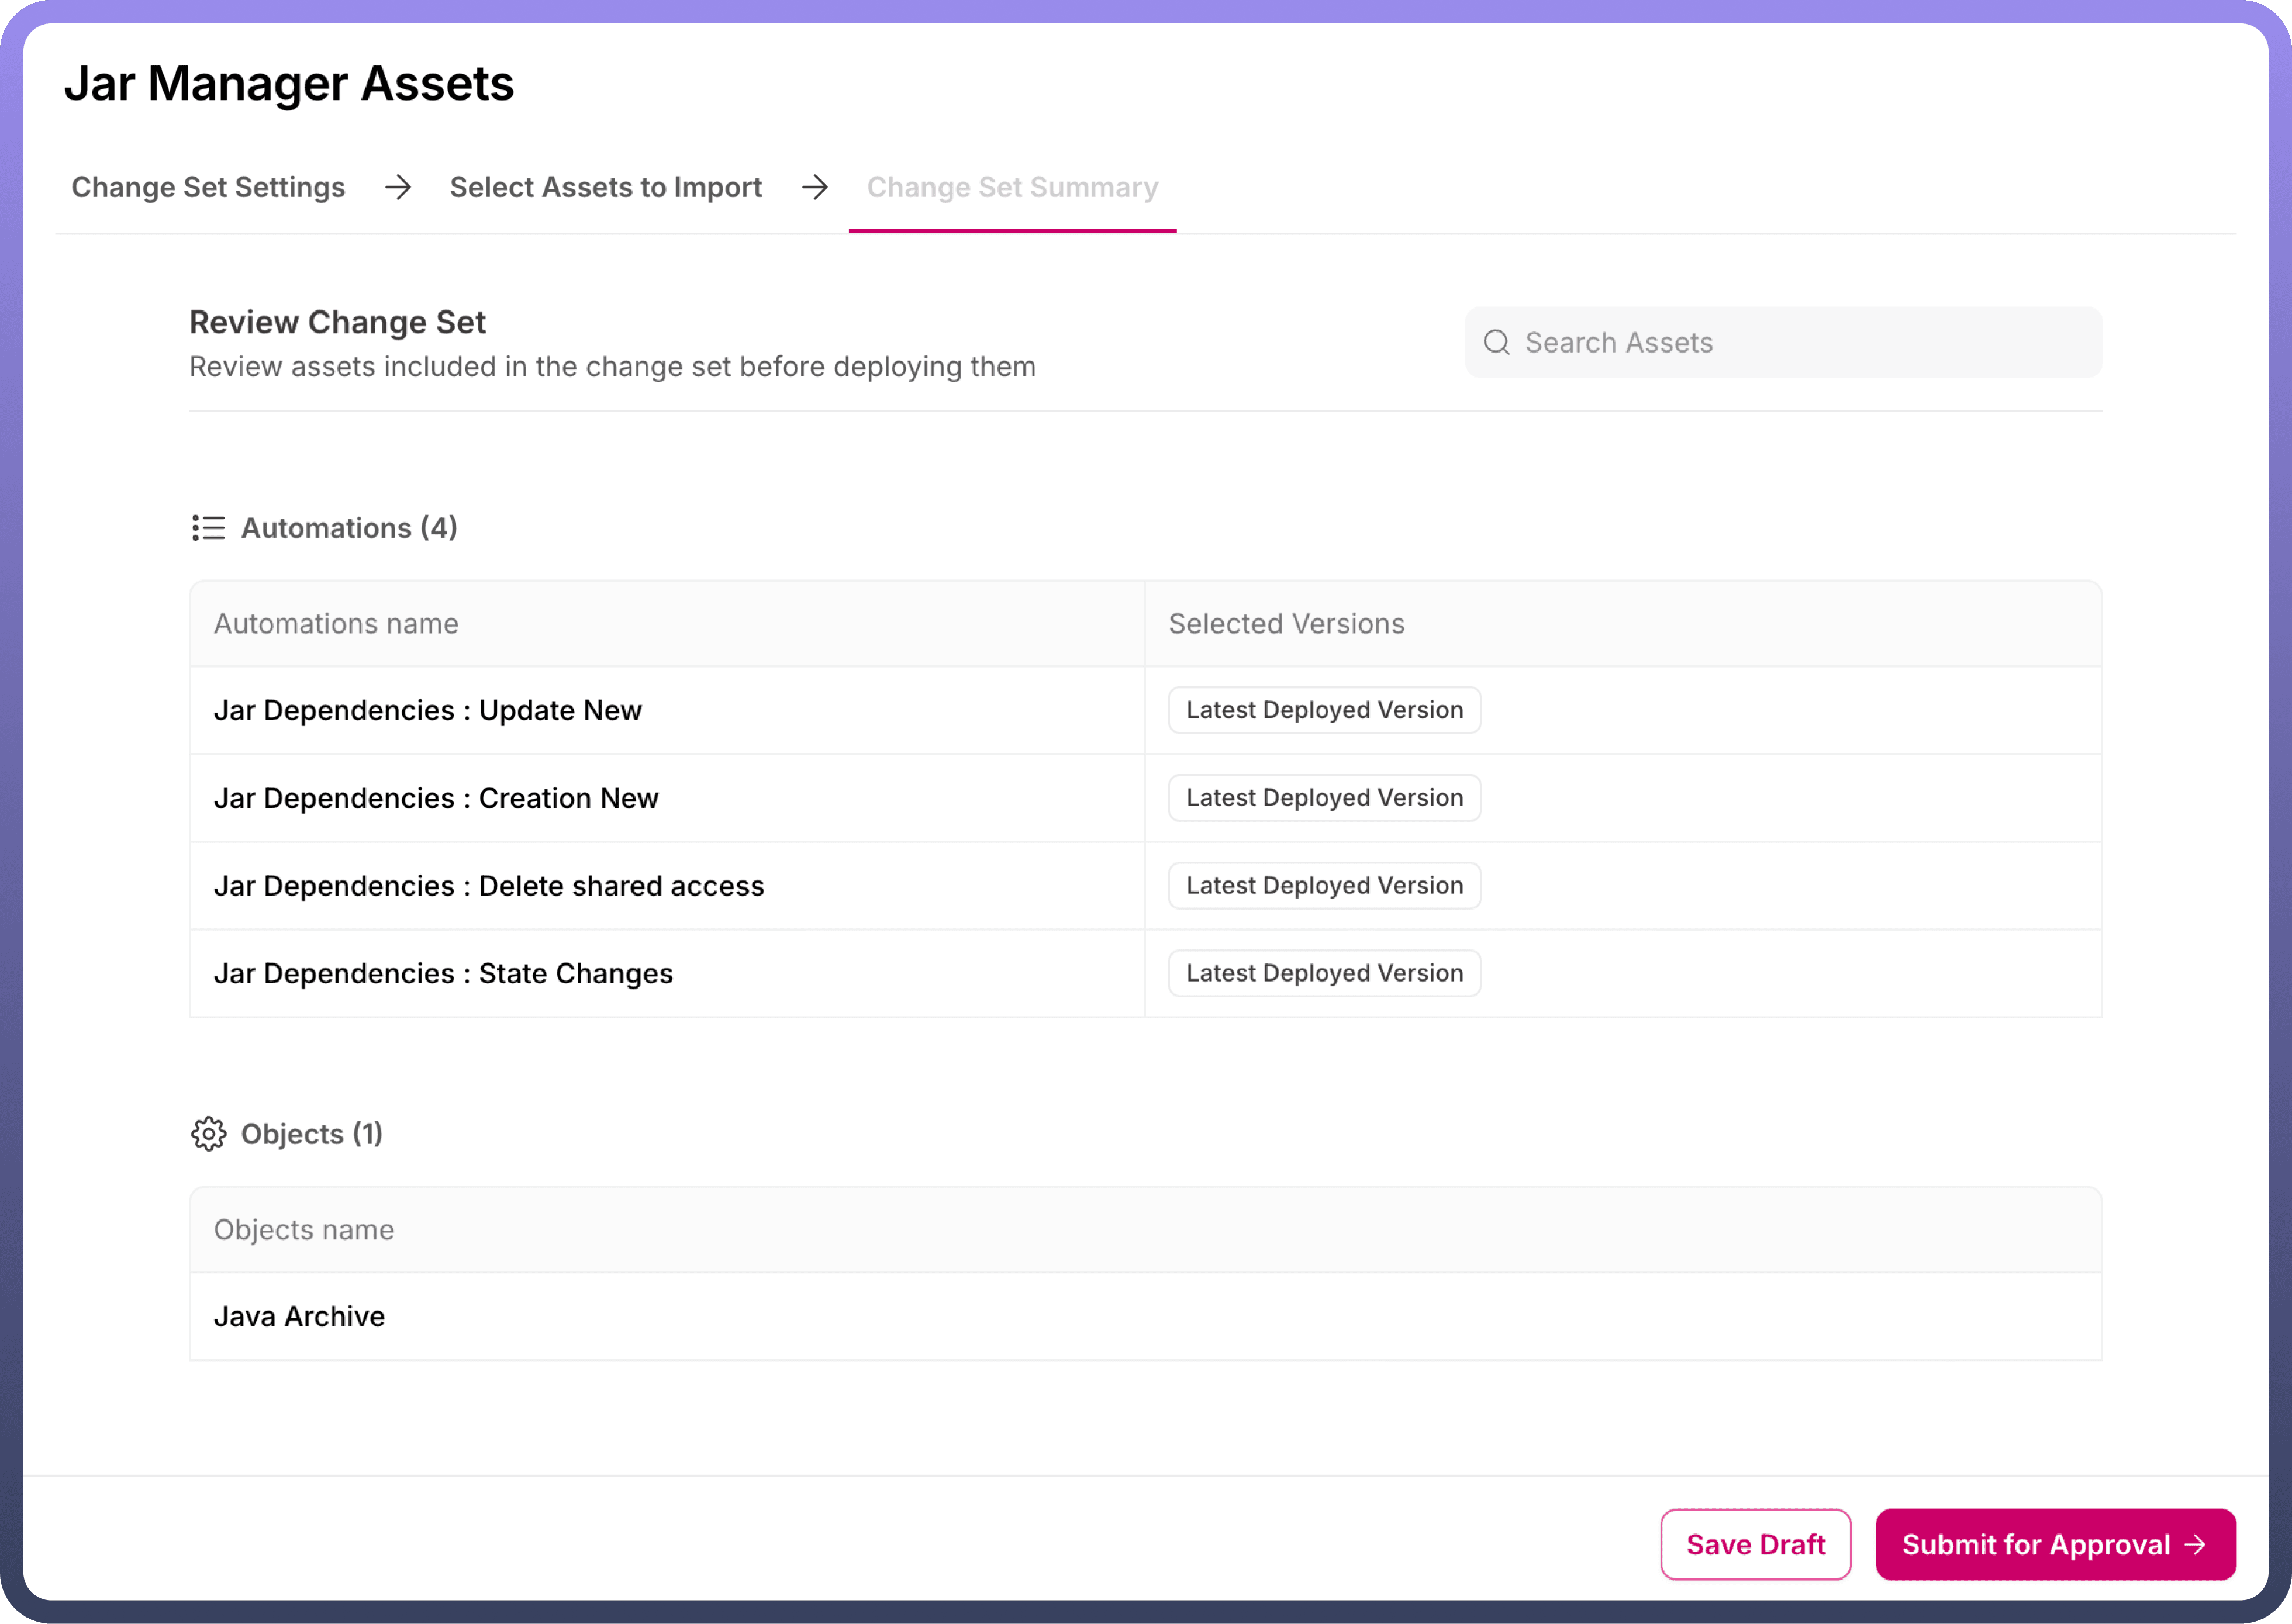Click version badge for Delete shared access

[1324, 886]
